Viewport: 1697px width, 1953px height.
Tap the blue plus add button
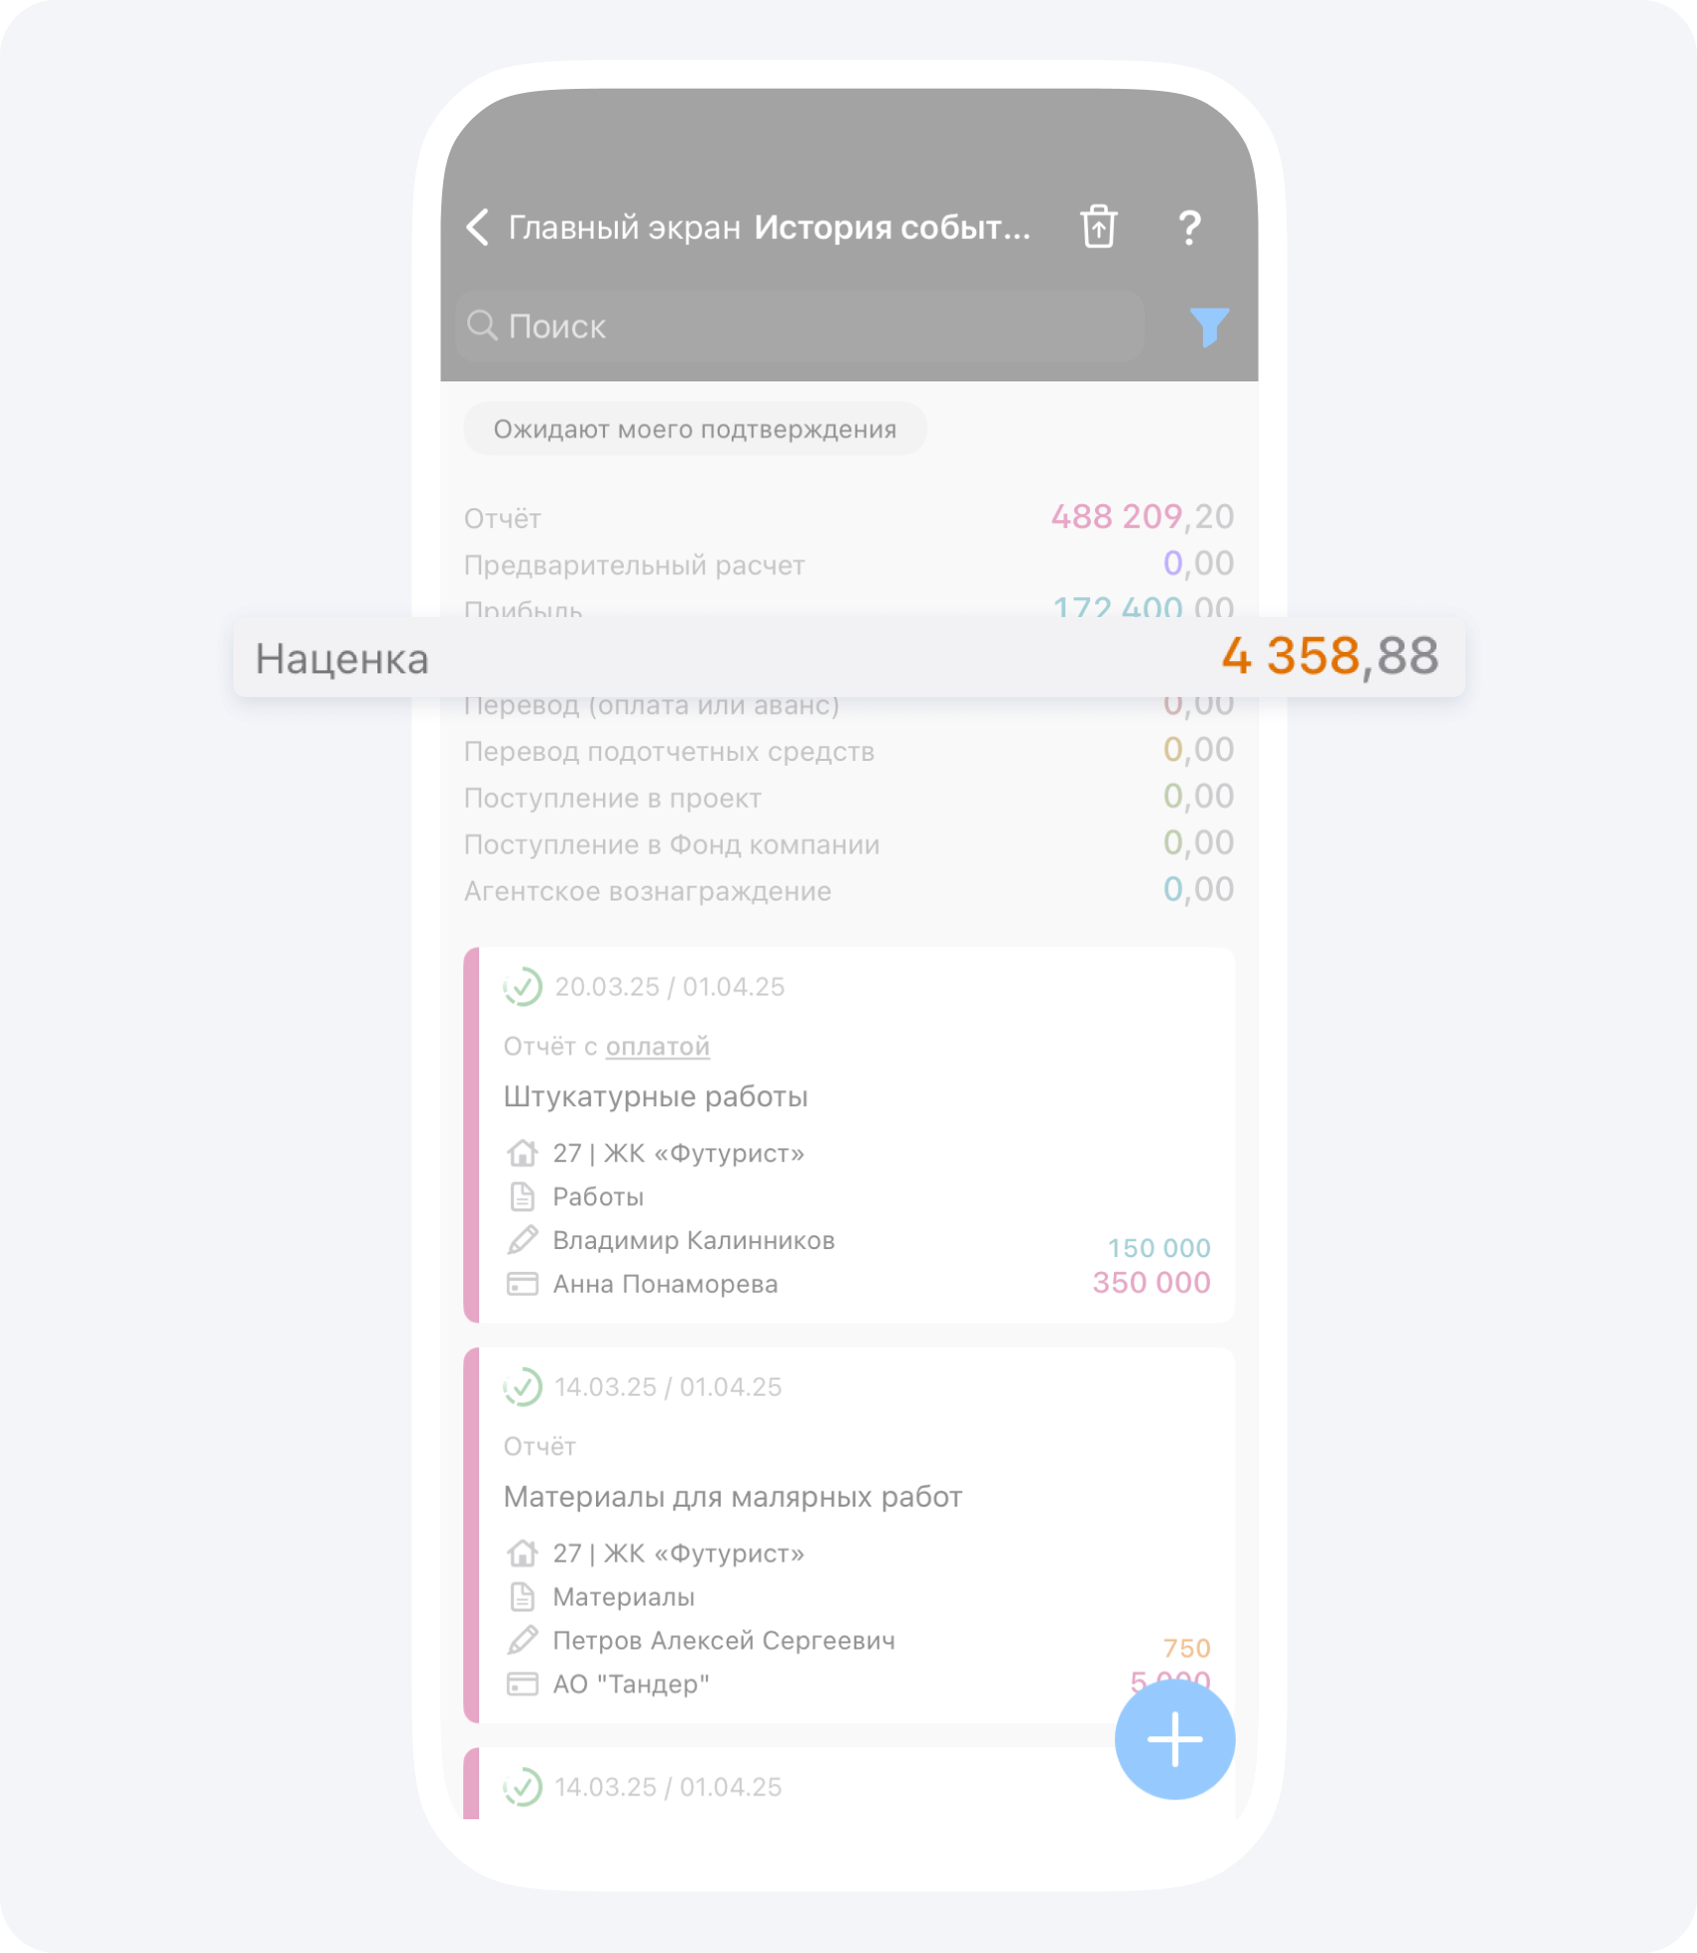click(1174, 1738)
